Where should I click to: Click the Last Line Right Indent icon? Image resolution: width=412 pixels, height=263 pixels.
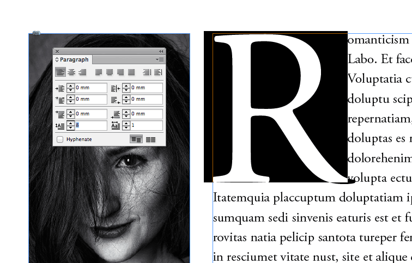tap(116, 100)
